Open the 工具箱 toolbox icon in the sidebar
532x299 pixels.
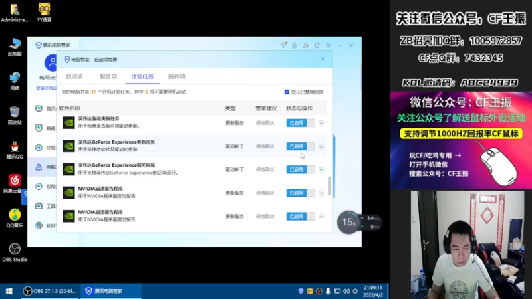tap(39, 206)
